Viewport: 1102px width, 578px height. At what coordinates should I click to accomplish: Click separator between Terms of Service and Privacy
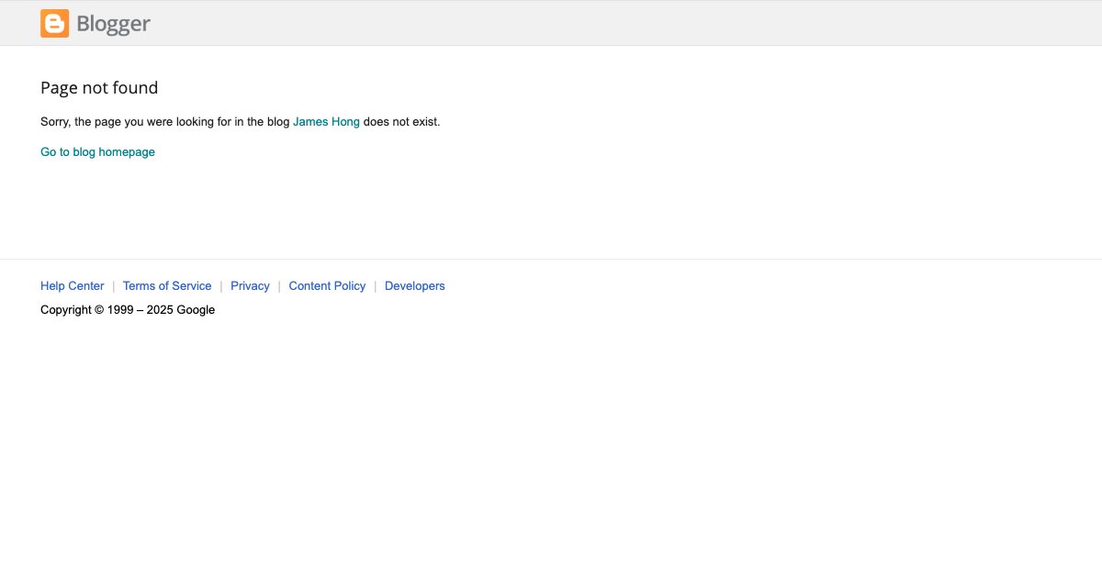(221, 286)
